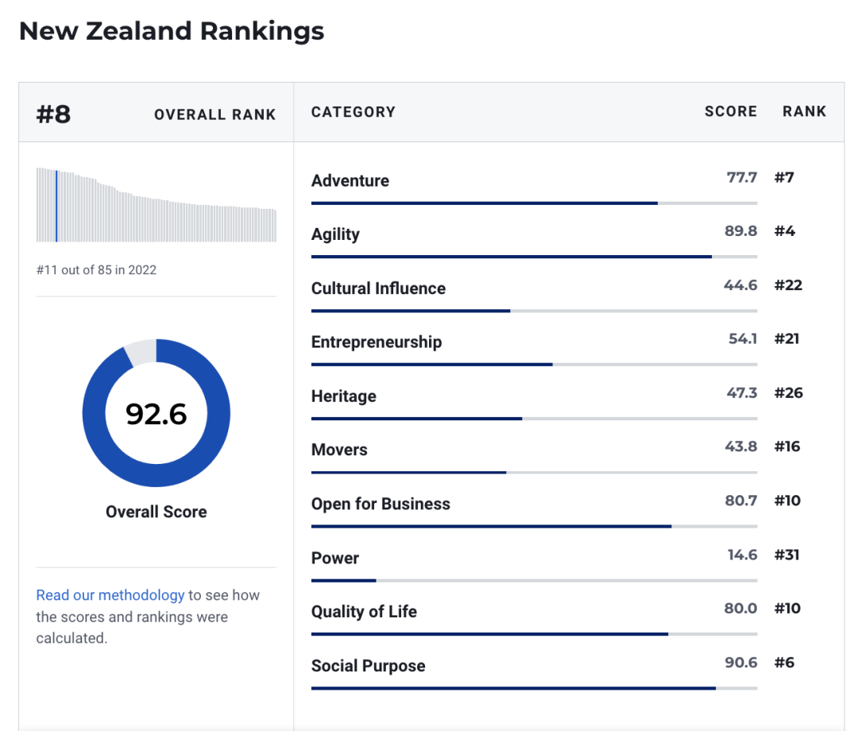Click the CATEGORY column header
Screen dimensions: 858x731
coord(354,112)
